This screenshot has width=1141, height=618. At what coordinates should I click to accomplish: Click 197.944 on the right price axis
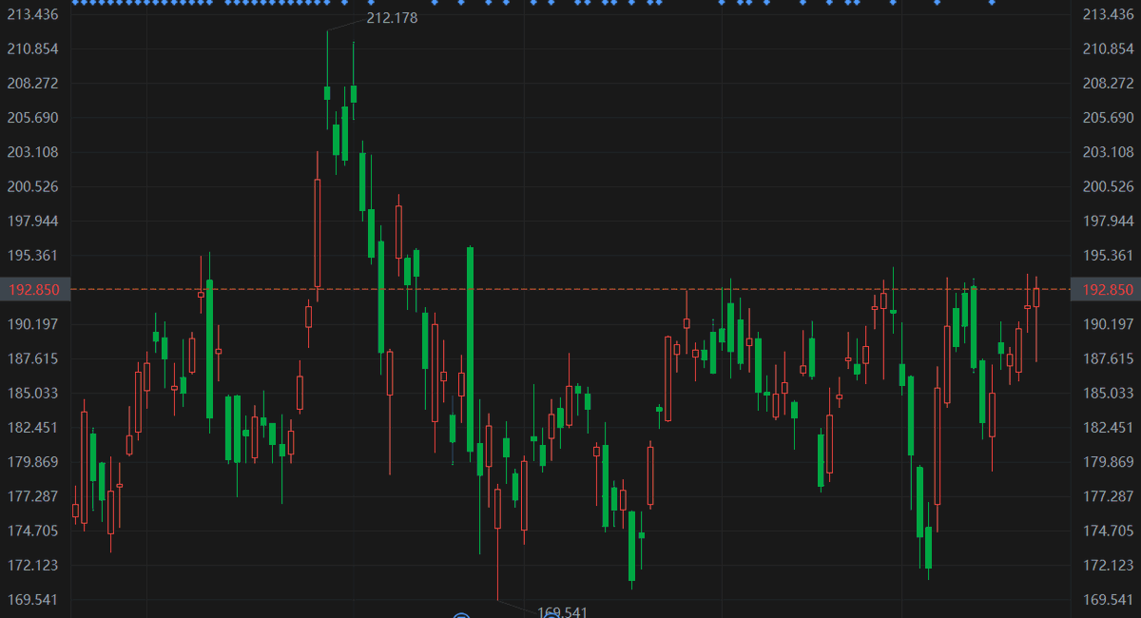coord(1109,221)
